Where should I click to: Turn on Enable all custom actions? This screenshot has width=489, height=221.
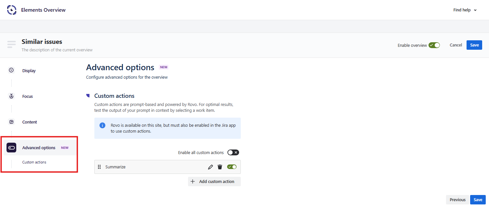tap(233, 152)
